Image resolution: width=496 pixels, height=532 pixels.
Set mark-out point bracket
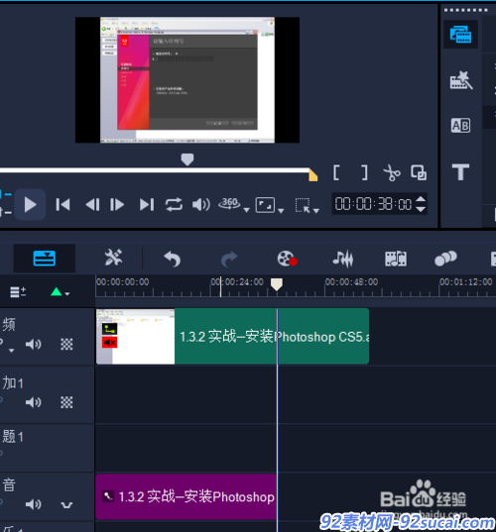[x=364, y=172]
